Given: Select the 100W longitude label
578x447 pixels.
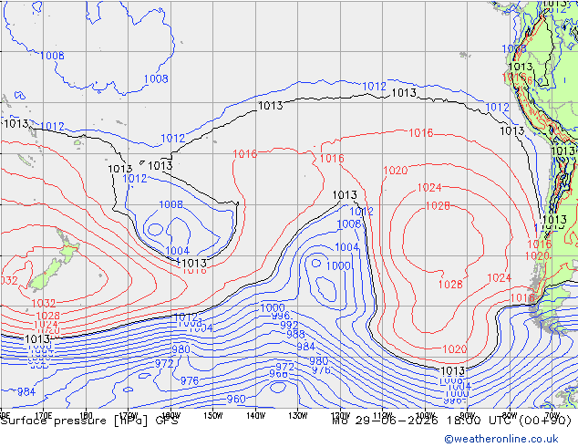Looking at the screenshot, I should coord(426,416).
